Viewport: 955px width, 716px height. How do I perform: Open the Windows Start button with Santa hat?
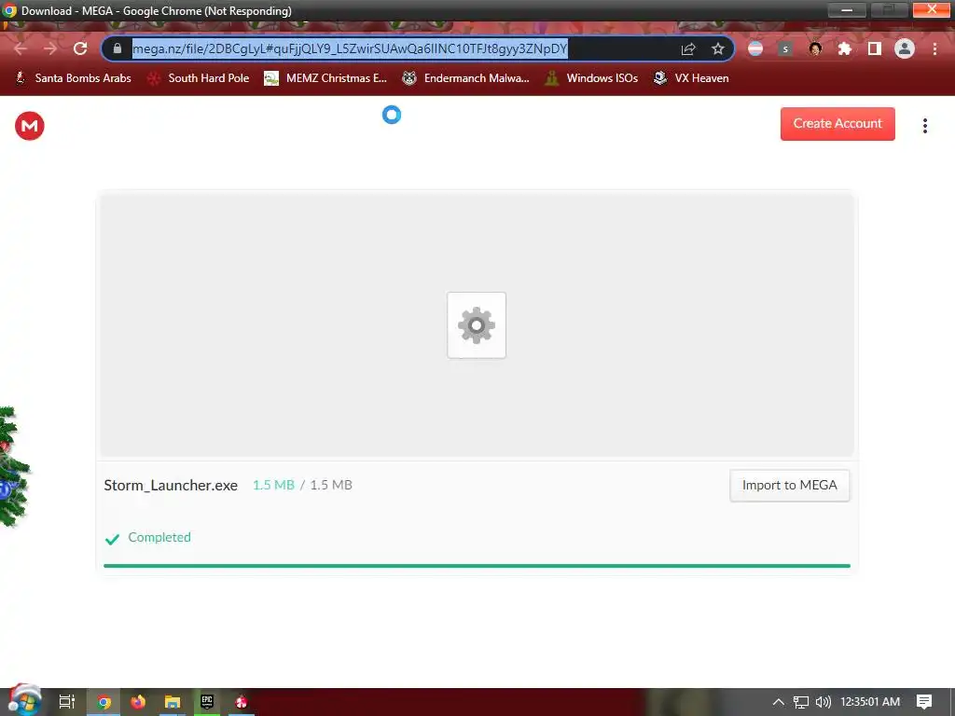(x=23, y=700)
